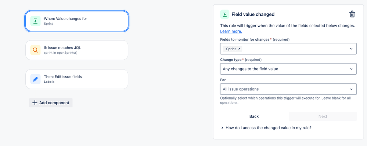Click the plus icon beside Add component
Viewport: 367px width, 146px height.
click(35, 103)
